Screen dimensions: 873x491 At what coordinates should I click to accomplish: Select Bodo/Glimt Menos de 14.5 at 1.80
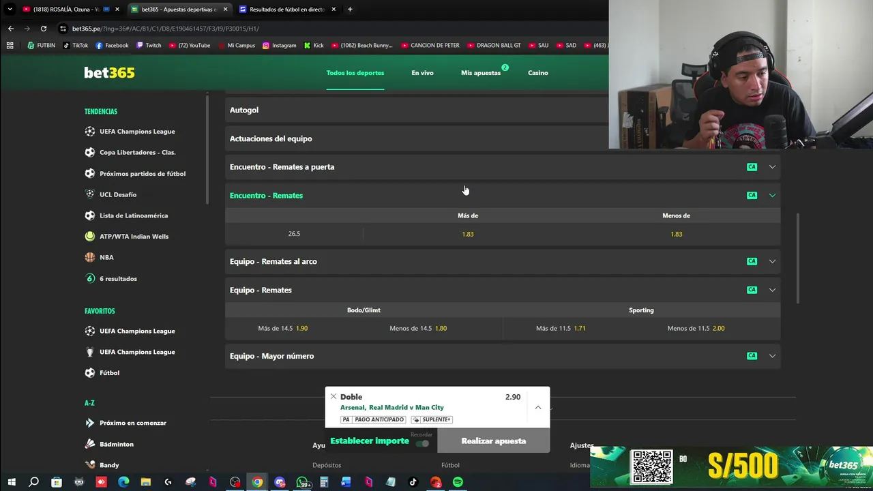click(x=418, y=329)
